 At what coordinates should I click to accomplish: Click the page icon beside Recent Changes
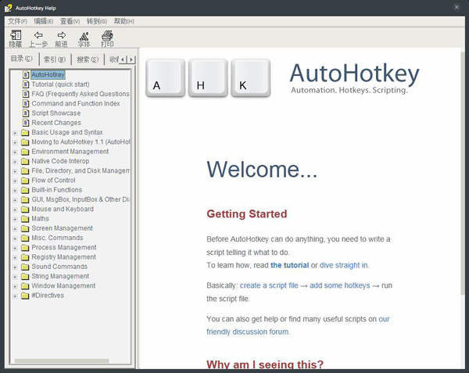(x=26, y=123)
